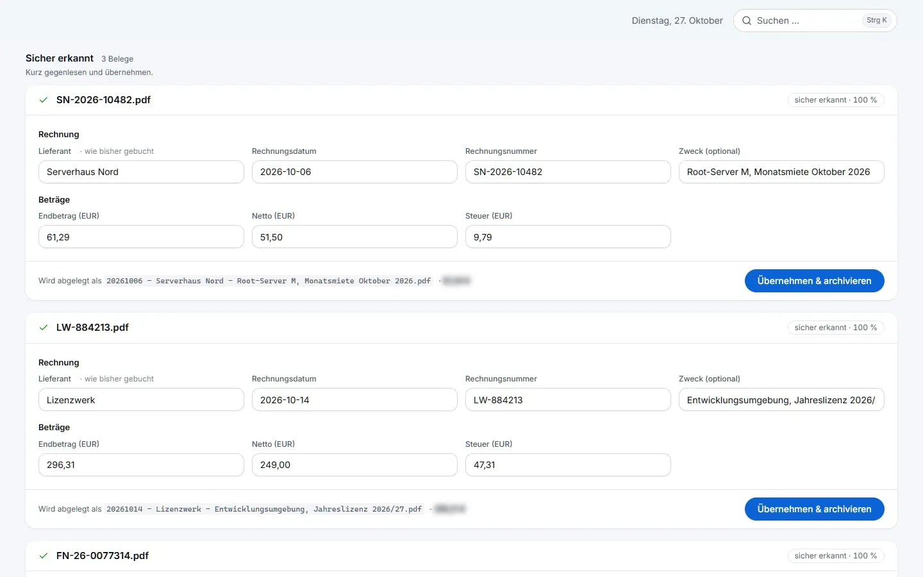The image size is (923, 577).
Task: Click the FN-26-0077314.pdf file title
Action: tap(103, 556)
